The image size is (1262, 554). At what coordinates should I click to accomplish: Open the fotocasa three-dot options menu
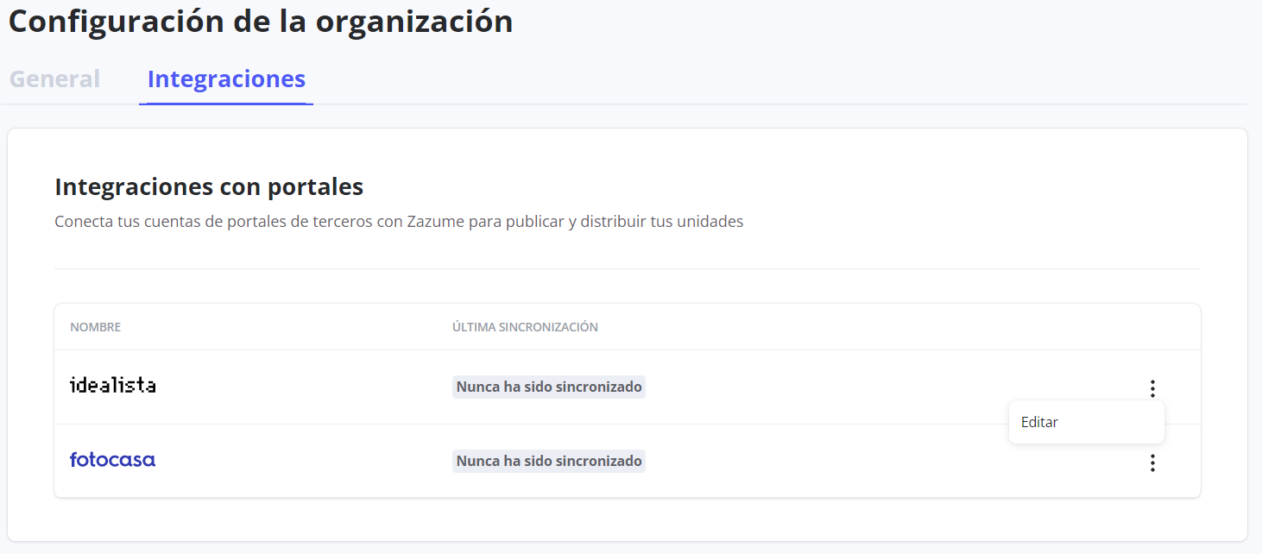click(x=1152, y=463)
